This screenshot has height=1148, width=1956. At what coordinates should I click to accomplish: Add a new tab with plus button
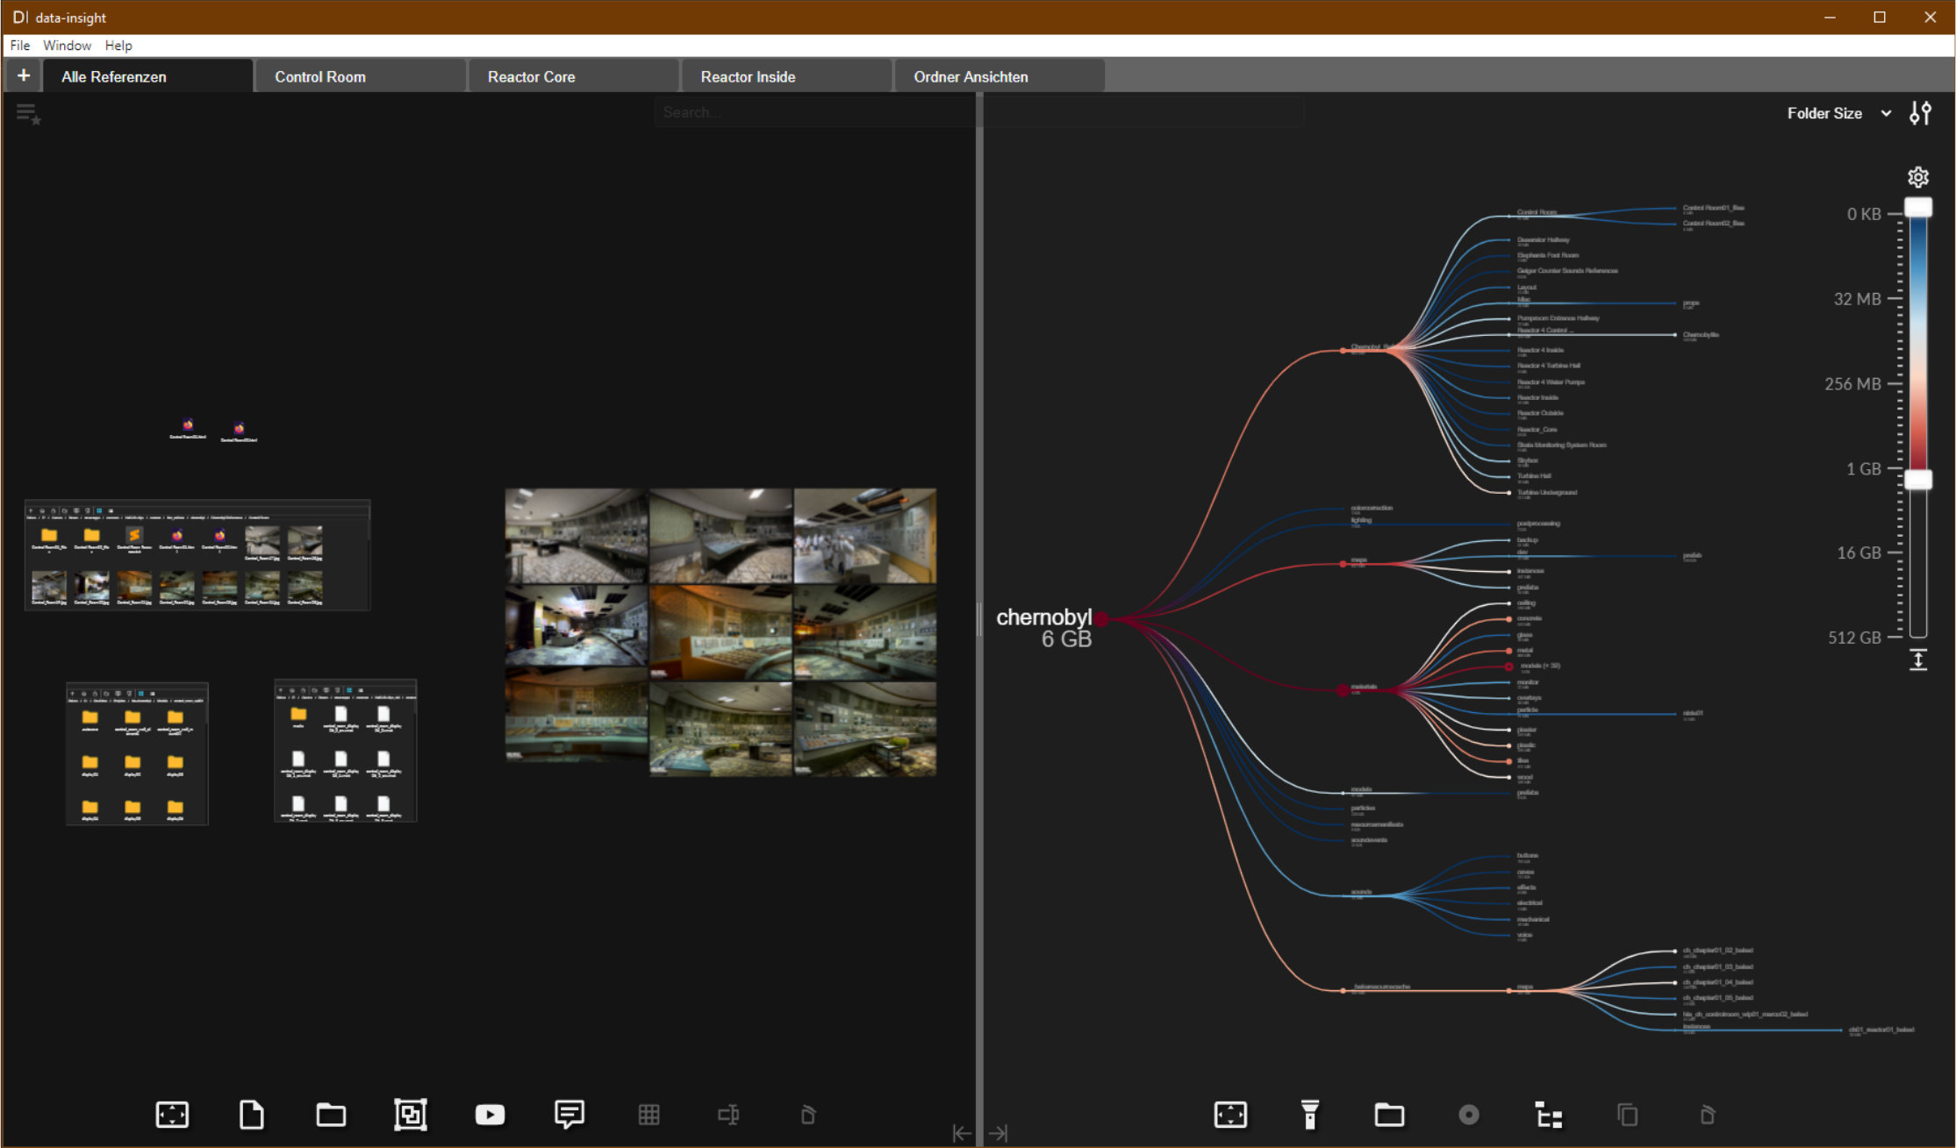pos(24,76)
